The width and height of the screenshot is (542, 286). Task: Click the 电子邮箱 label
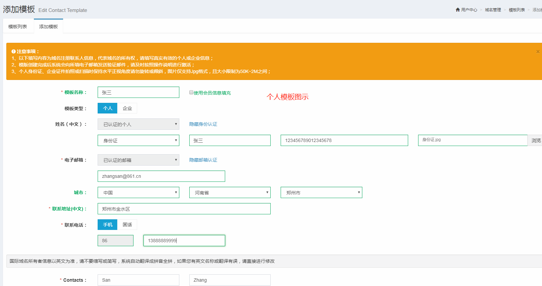[x=75, y=160]
